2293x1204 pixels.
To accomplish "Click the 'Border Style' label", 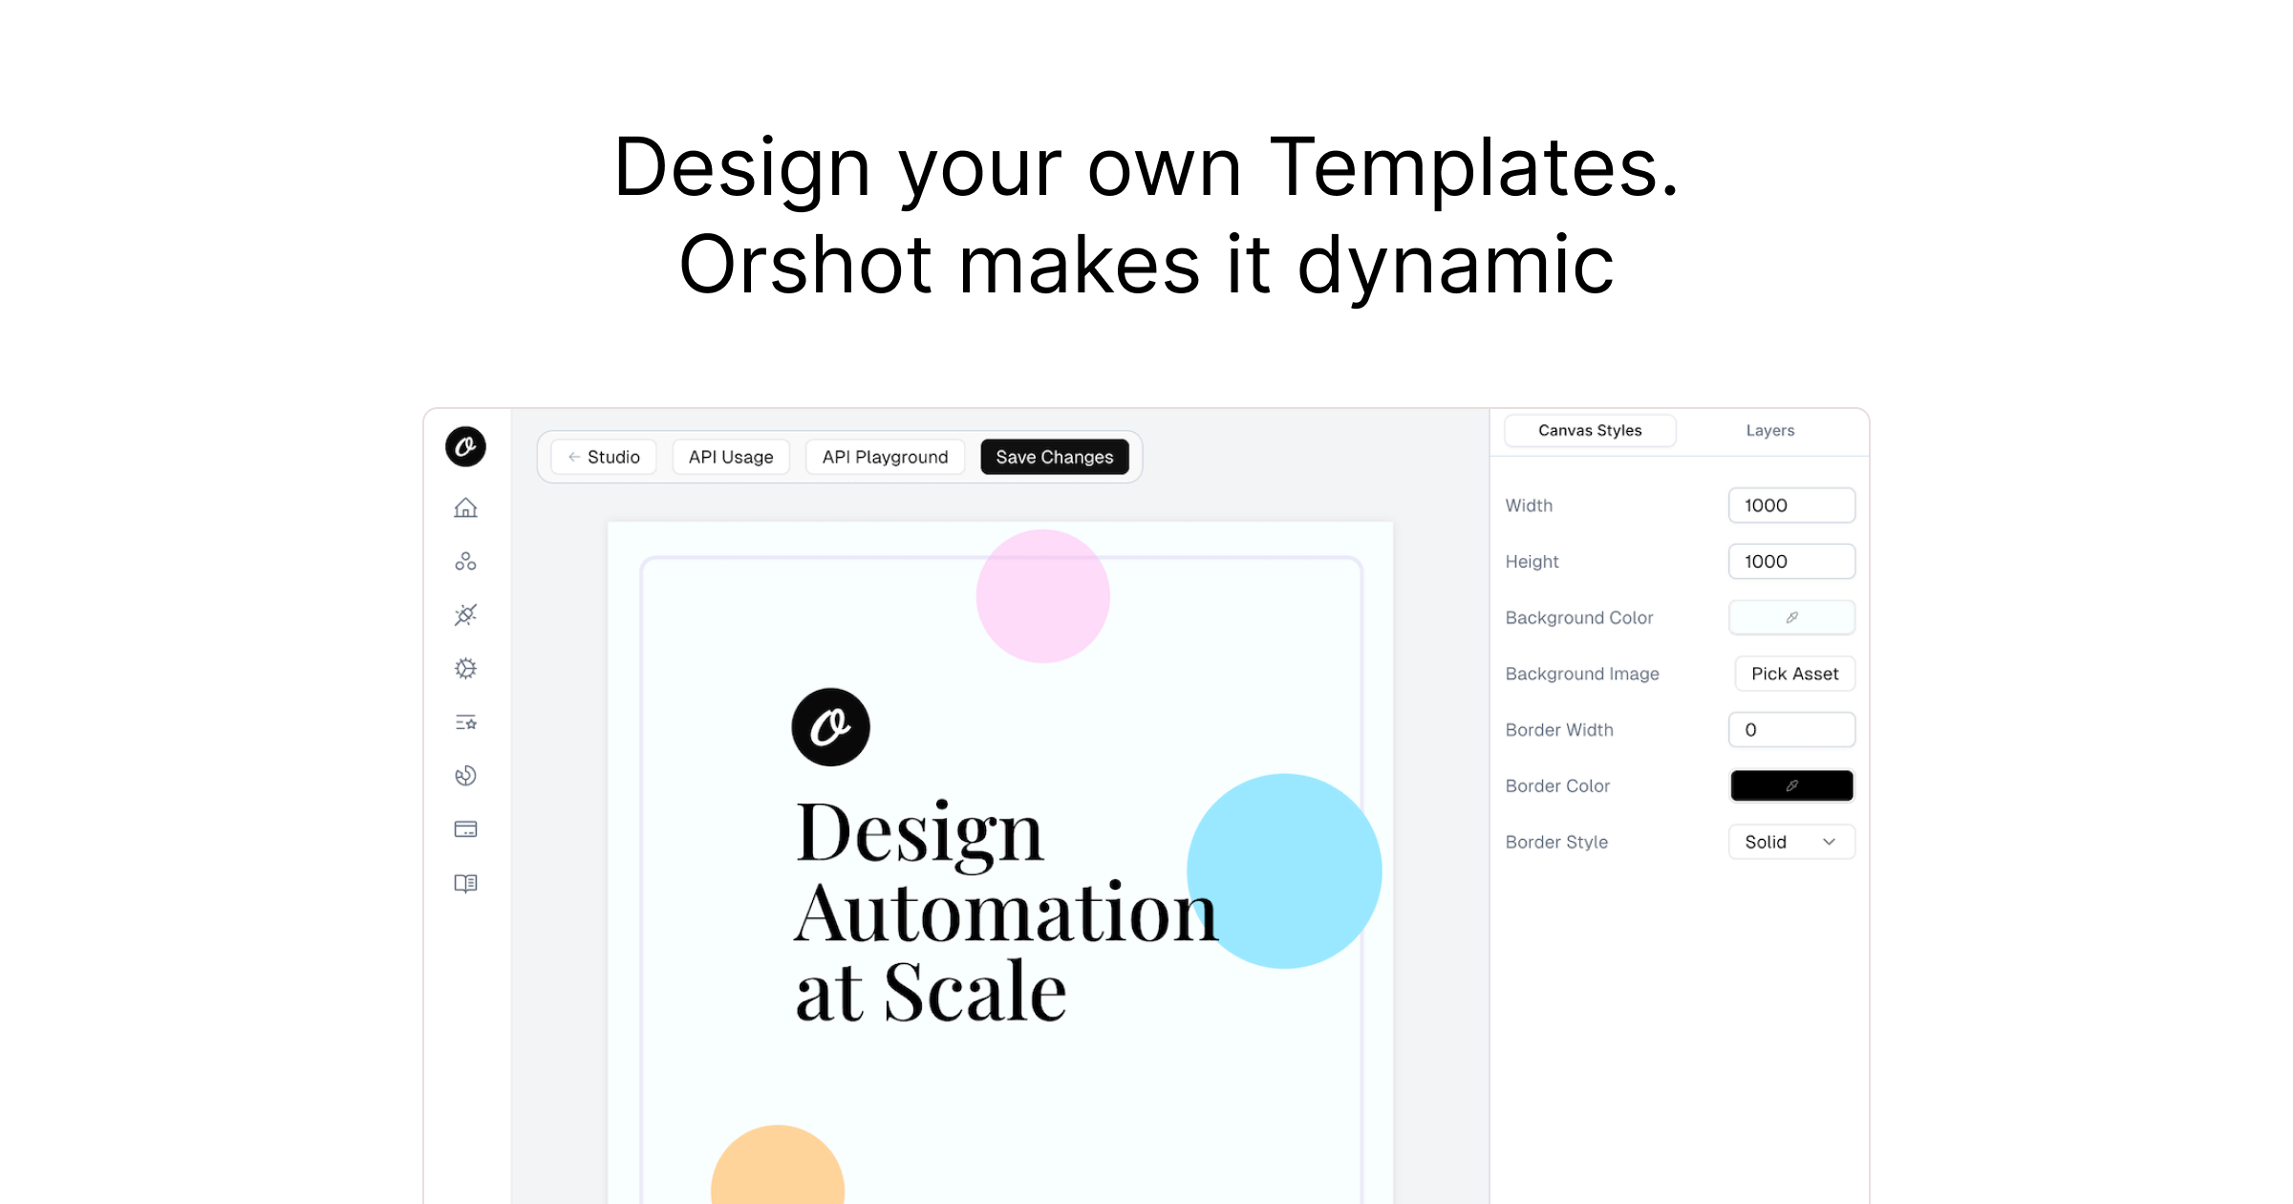I will point(1556,842).
